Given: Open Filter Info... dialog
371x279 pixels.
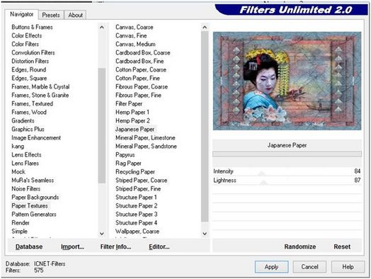Looking at the screenshot, I should (115, 247).
